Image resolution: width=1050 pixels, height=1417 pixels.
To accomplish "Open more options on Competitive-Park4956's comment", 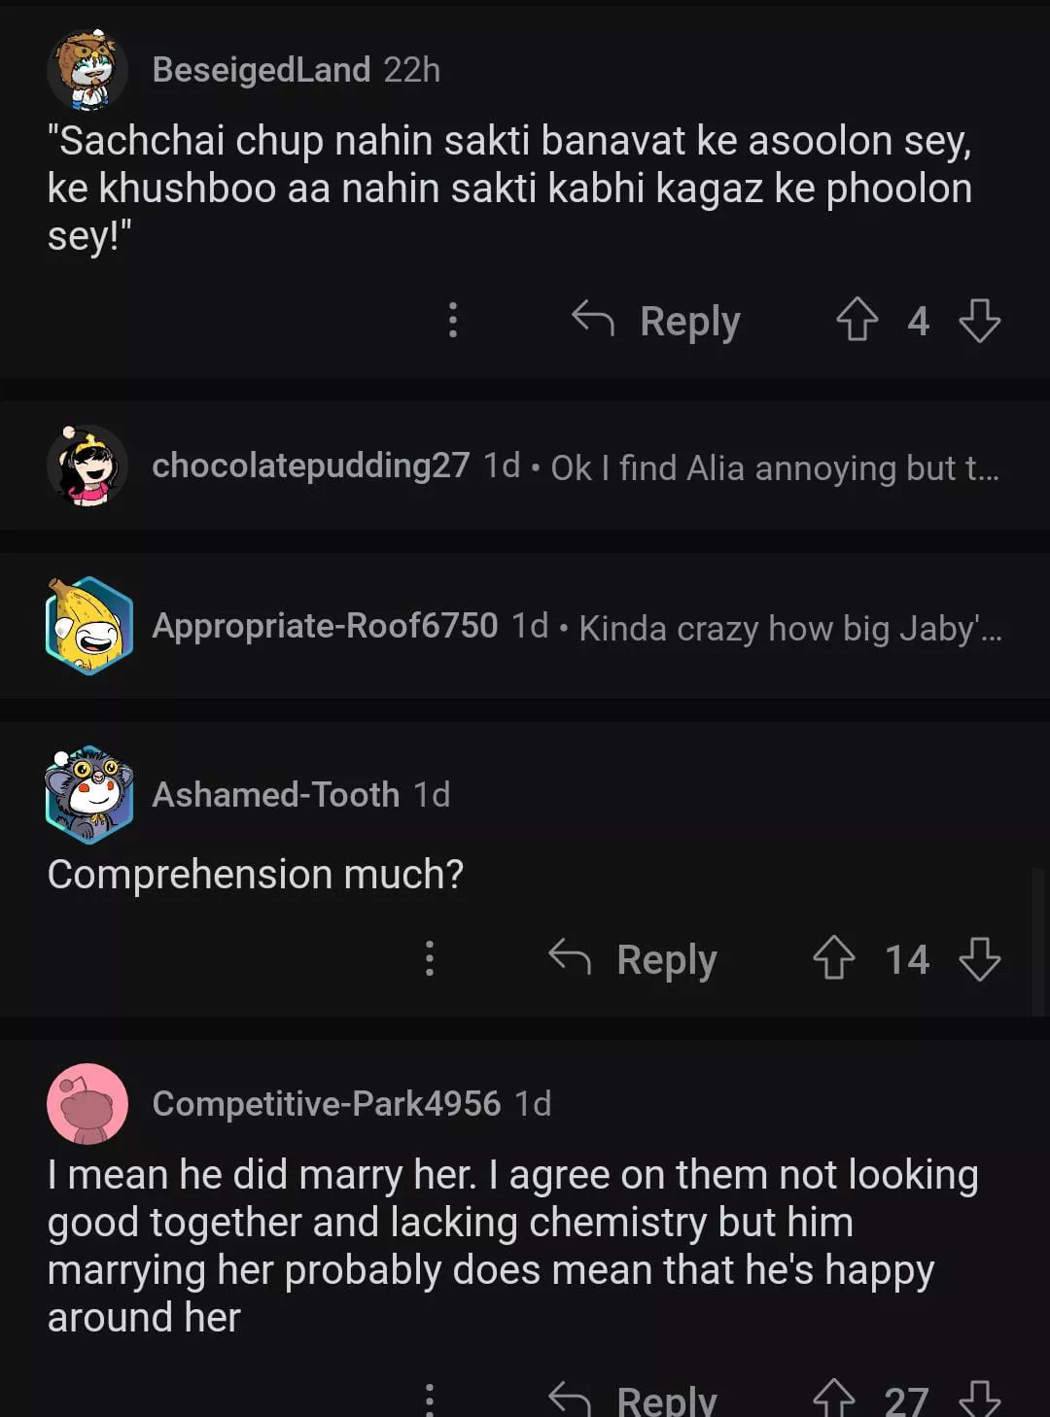I will [x=429, y=1400].
